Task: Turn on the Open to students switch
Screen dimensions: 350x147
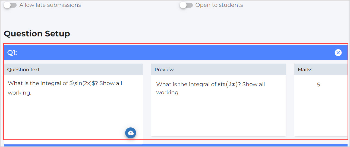Action: tap(186, 5)
